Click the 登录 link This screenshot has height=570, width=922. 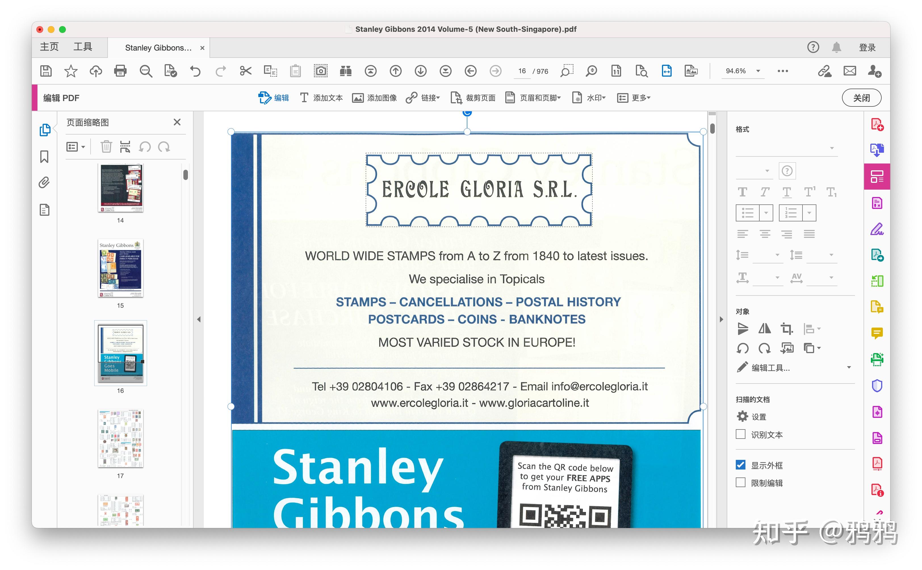pyautogui.click(x=867, y=47)
